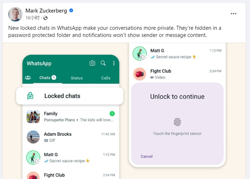Open the three-dot post options menu
250x179 pixels.
(234, 14)
